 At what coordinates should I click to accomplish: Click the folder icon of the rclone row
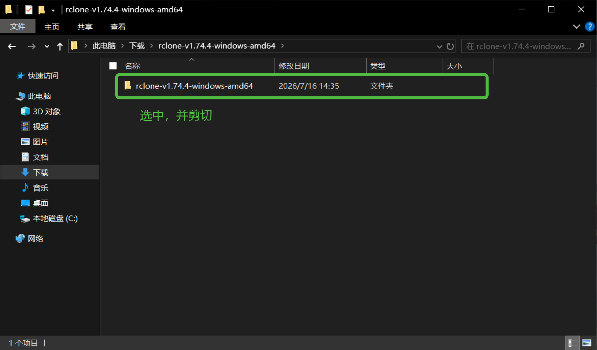tap(128, 85)
